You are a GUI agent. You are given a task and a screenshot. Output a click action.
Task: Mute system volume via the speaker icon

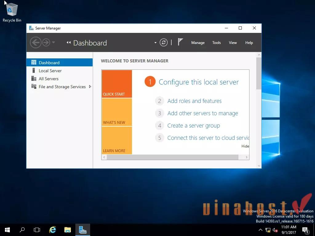pyautogui.click(x=275, y=230)
